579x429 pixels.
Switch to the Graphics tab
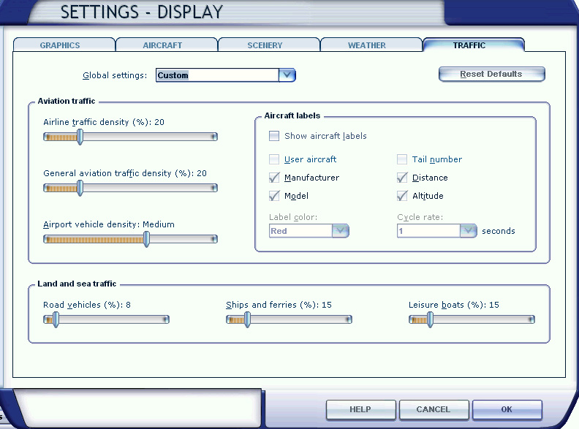[x=60, y=45]
